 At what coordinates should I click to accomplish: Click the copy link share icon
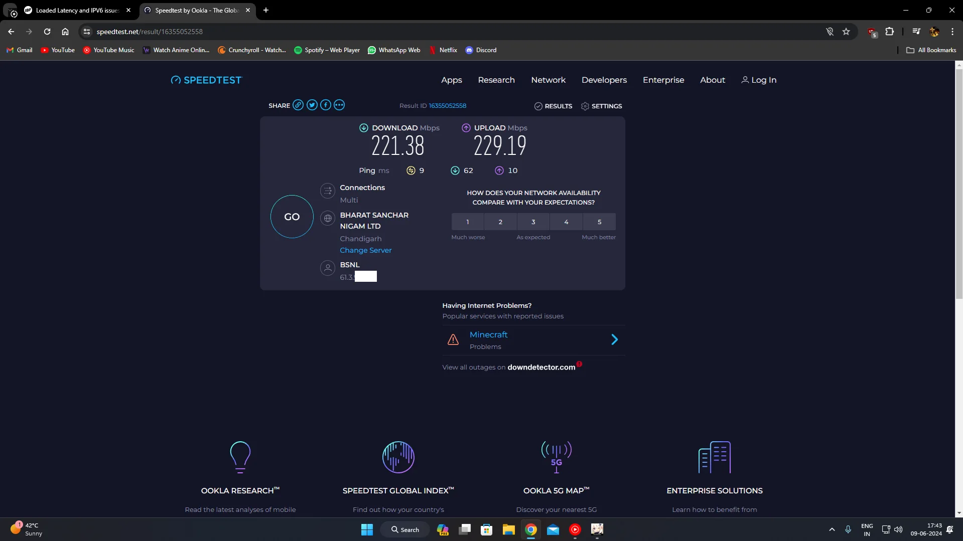298,105
